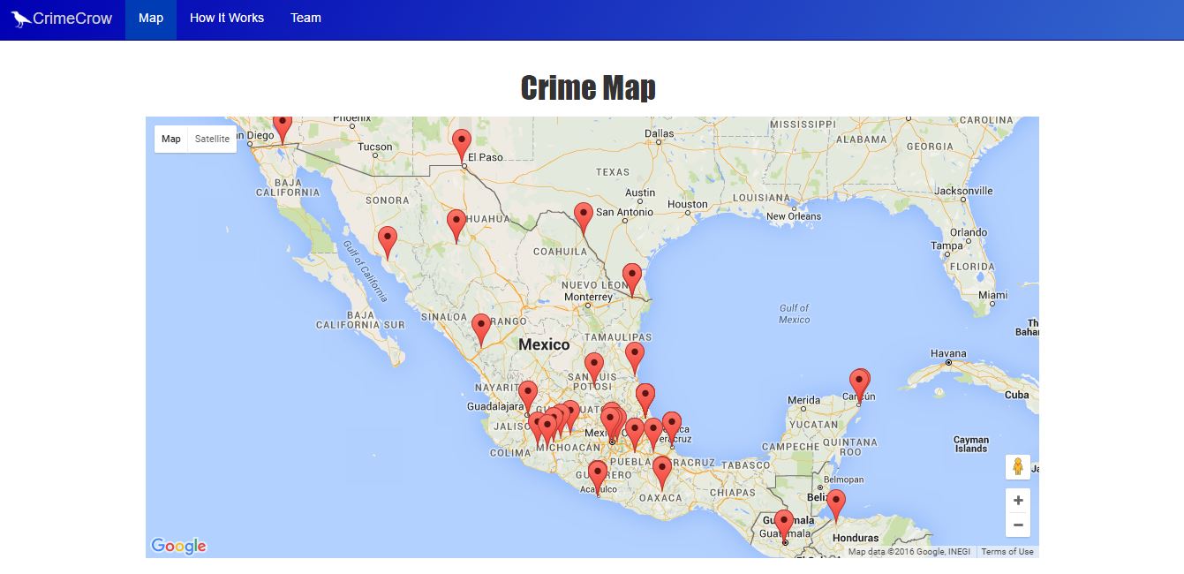Go to the Team page
Viewport: 1184px width, 574px height.
(x=305, y=19)
